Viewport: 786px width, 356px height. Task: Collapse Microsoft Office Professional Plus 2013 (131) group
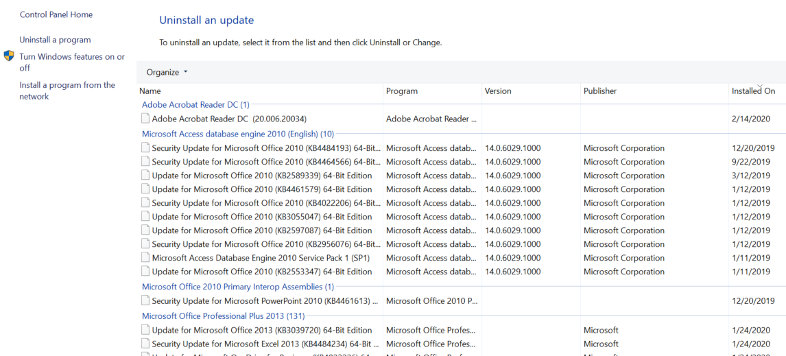tap(223, 316)
